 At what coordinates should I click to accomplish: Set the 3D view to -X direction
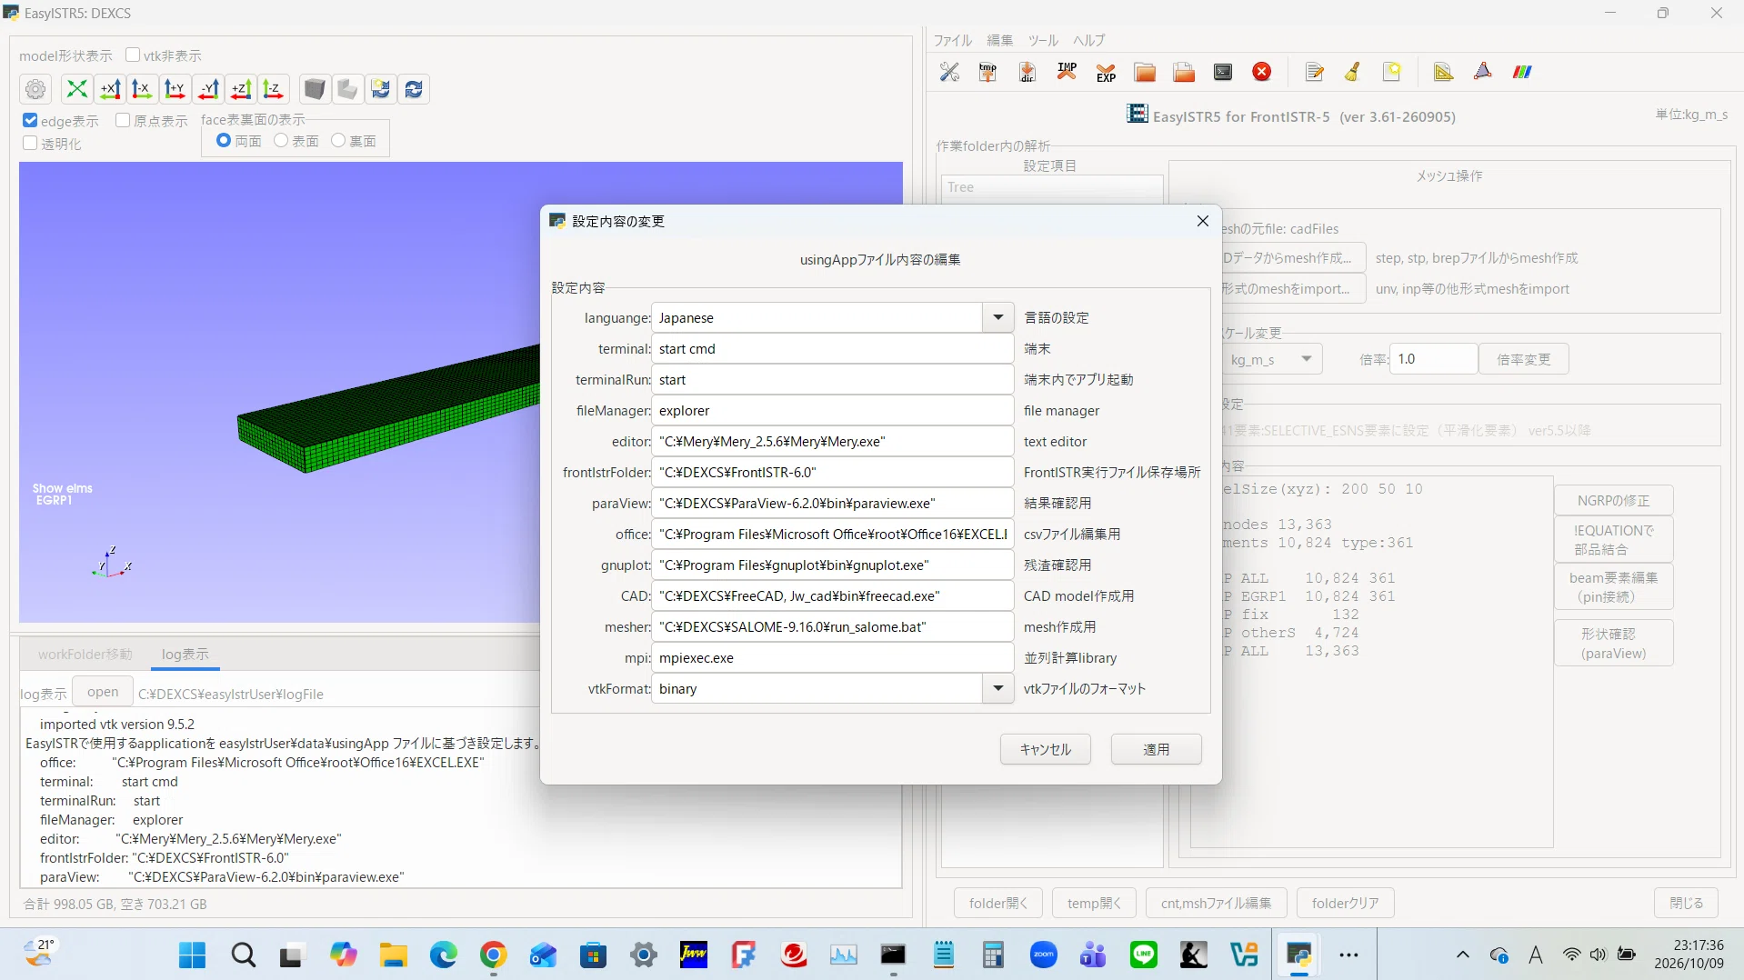[143, 89]
